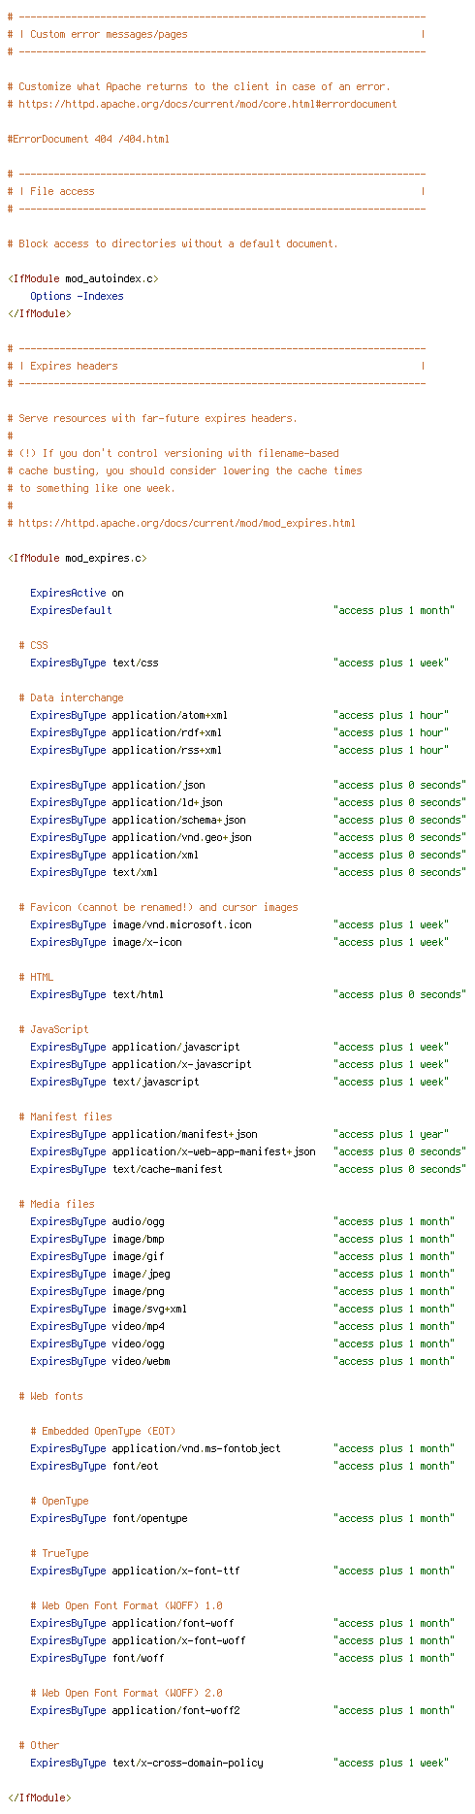The height and width of the screenshot is (1814, 475).
Task: Click the text/x-cross-domain-policy entry
Action: coord(187,1763)
